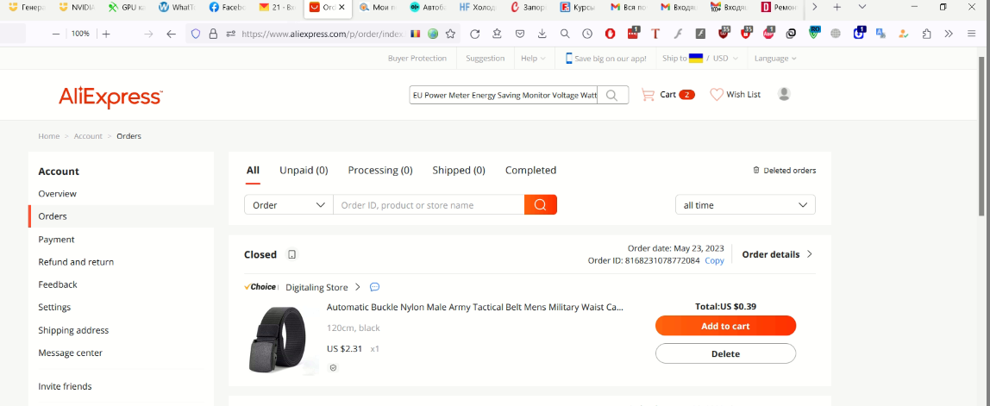This screenshot has width=990, height=406.
Task: Open Refund and return in the sidebar
Action: click(76, 261)
